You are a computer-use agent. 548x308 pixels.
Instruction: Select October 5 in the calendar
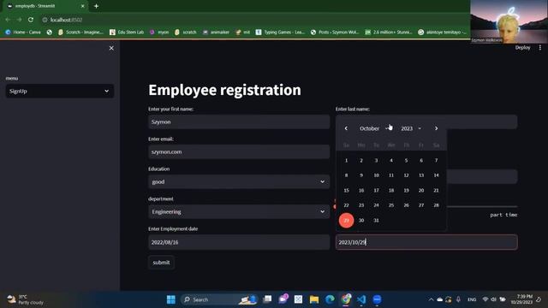(x=406, y=160)
